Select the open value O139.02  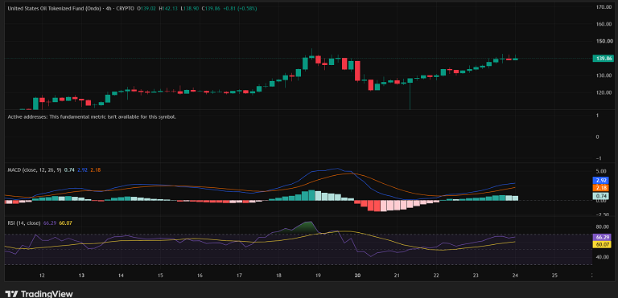[146, 8]
